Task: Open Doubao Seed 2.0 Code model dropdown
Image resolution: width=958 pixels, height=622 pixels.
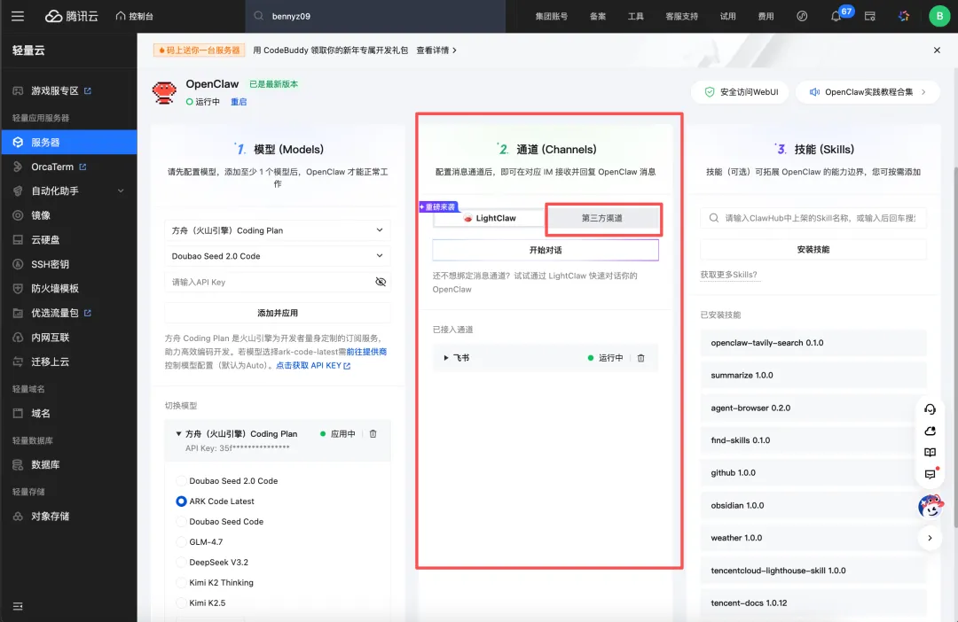Action: click(x=278, y=256)
